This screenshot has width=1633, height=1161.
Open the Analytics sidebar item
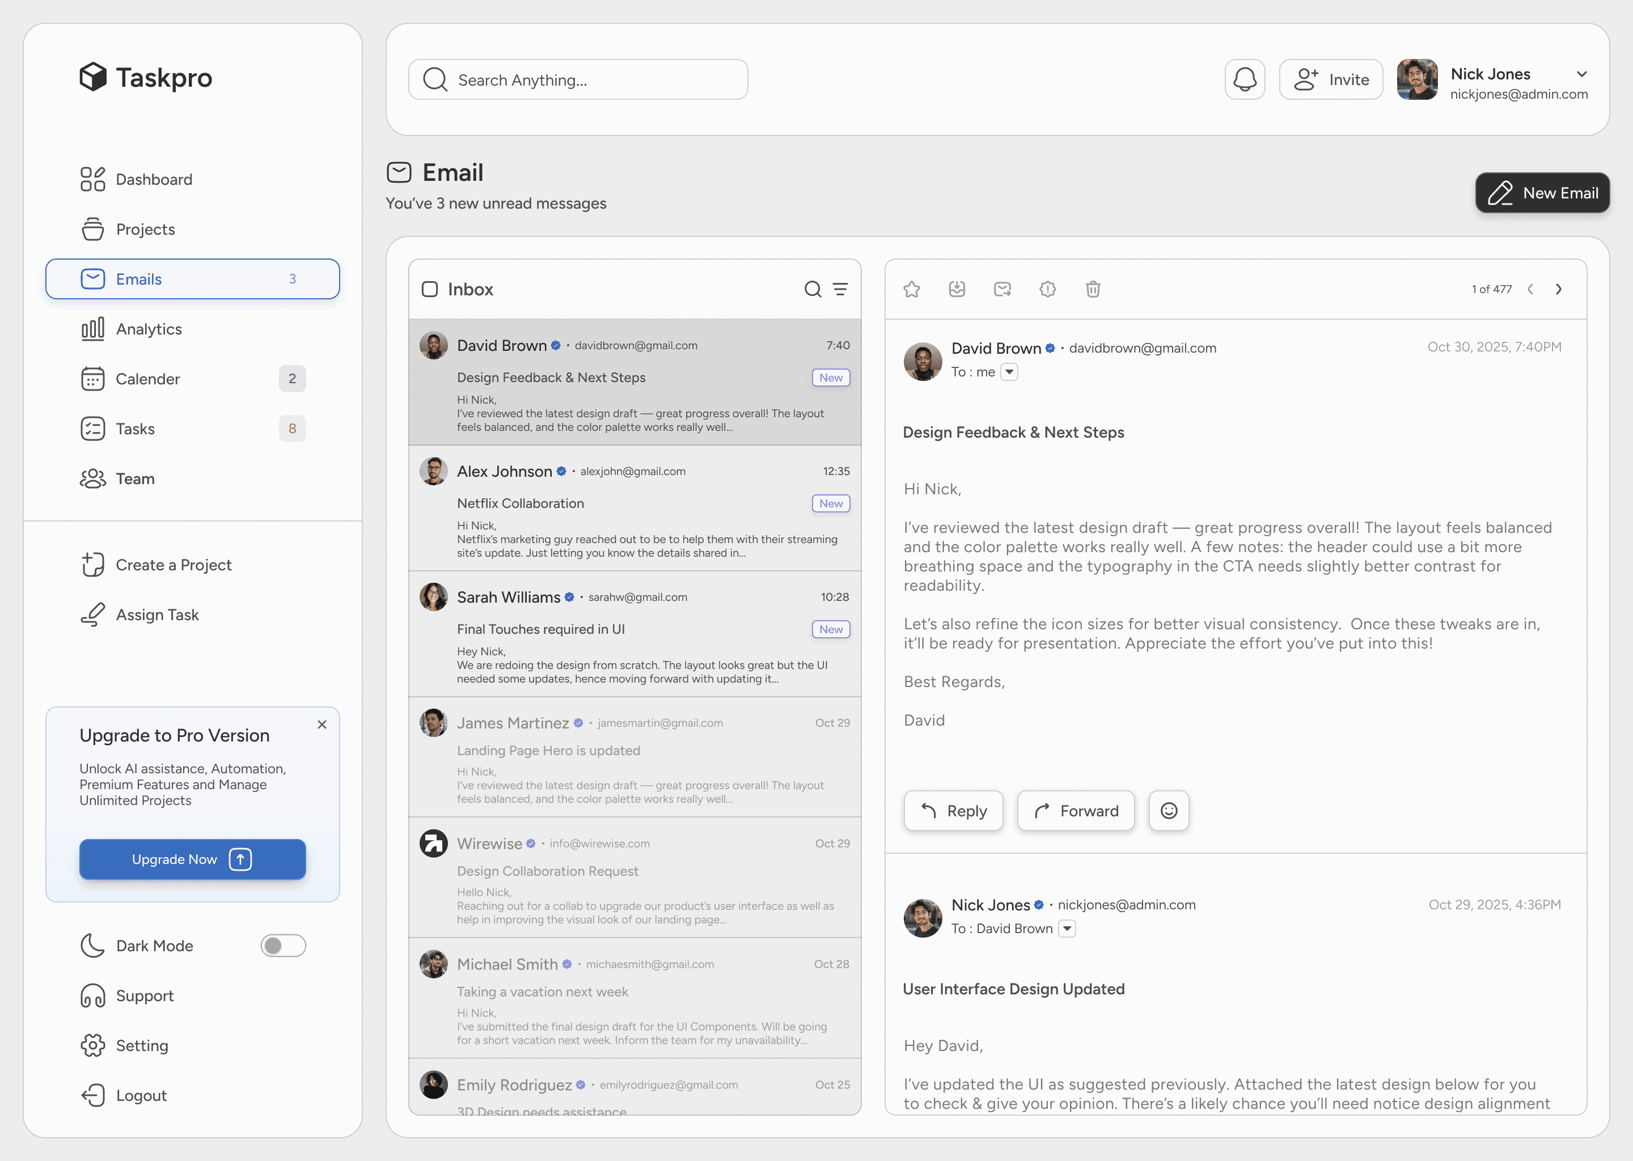149,329
